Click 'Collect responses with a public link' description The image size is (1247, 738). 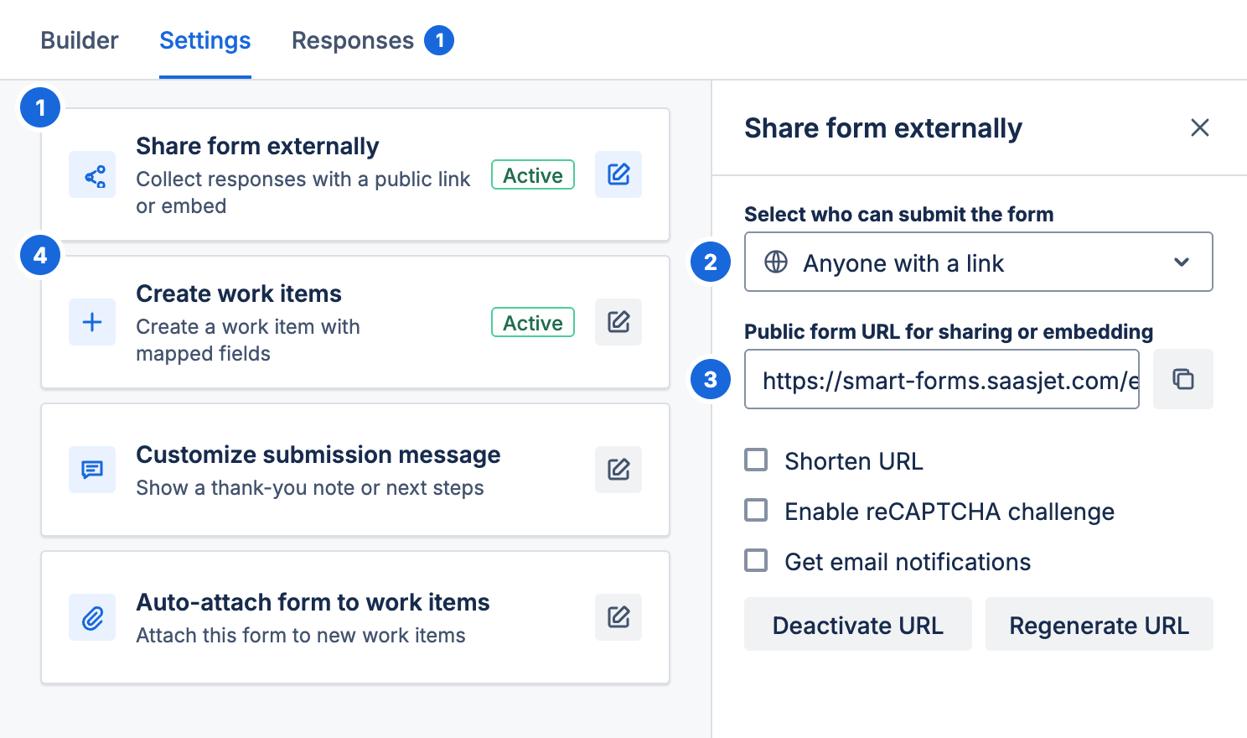tap(303, 192)
